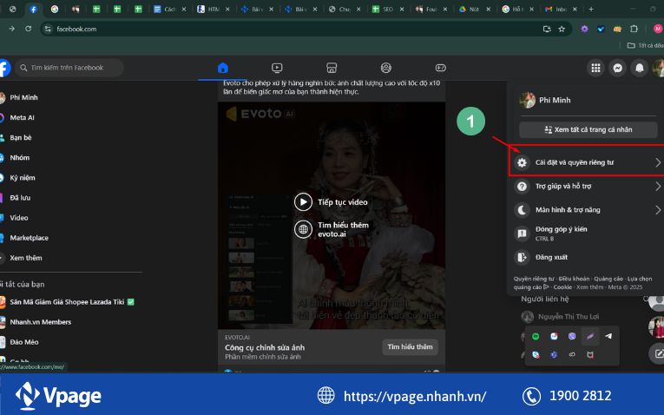Screen dimensions: 664x415
Task: Click the settings gear icon in account menu
Action: coord(523,162)
